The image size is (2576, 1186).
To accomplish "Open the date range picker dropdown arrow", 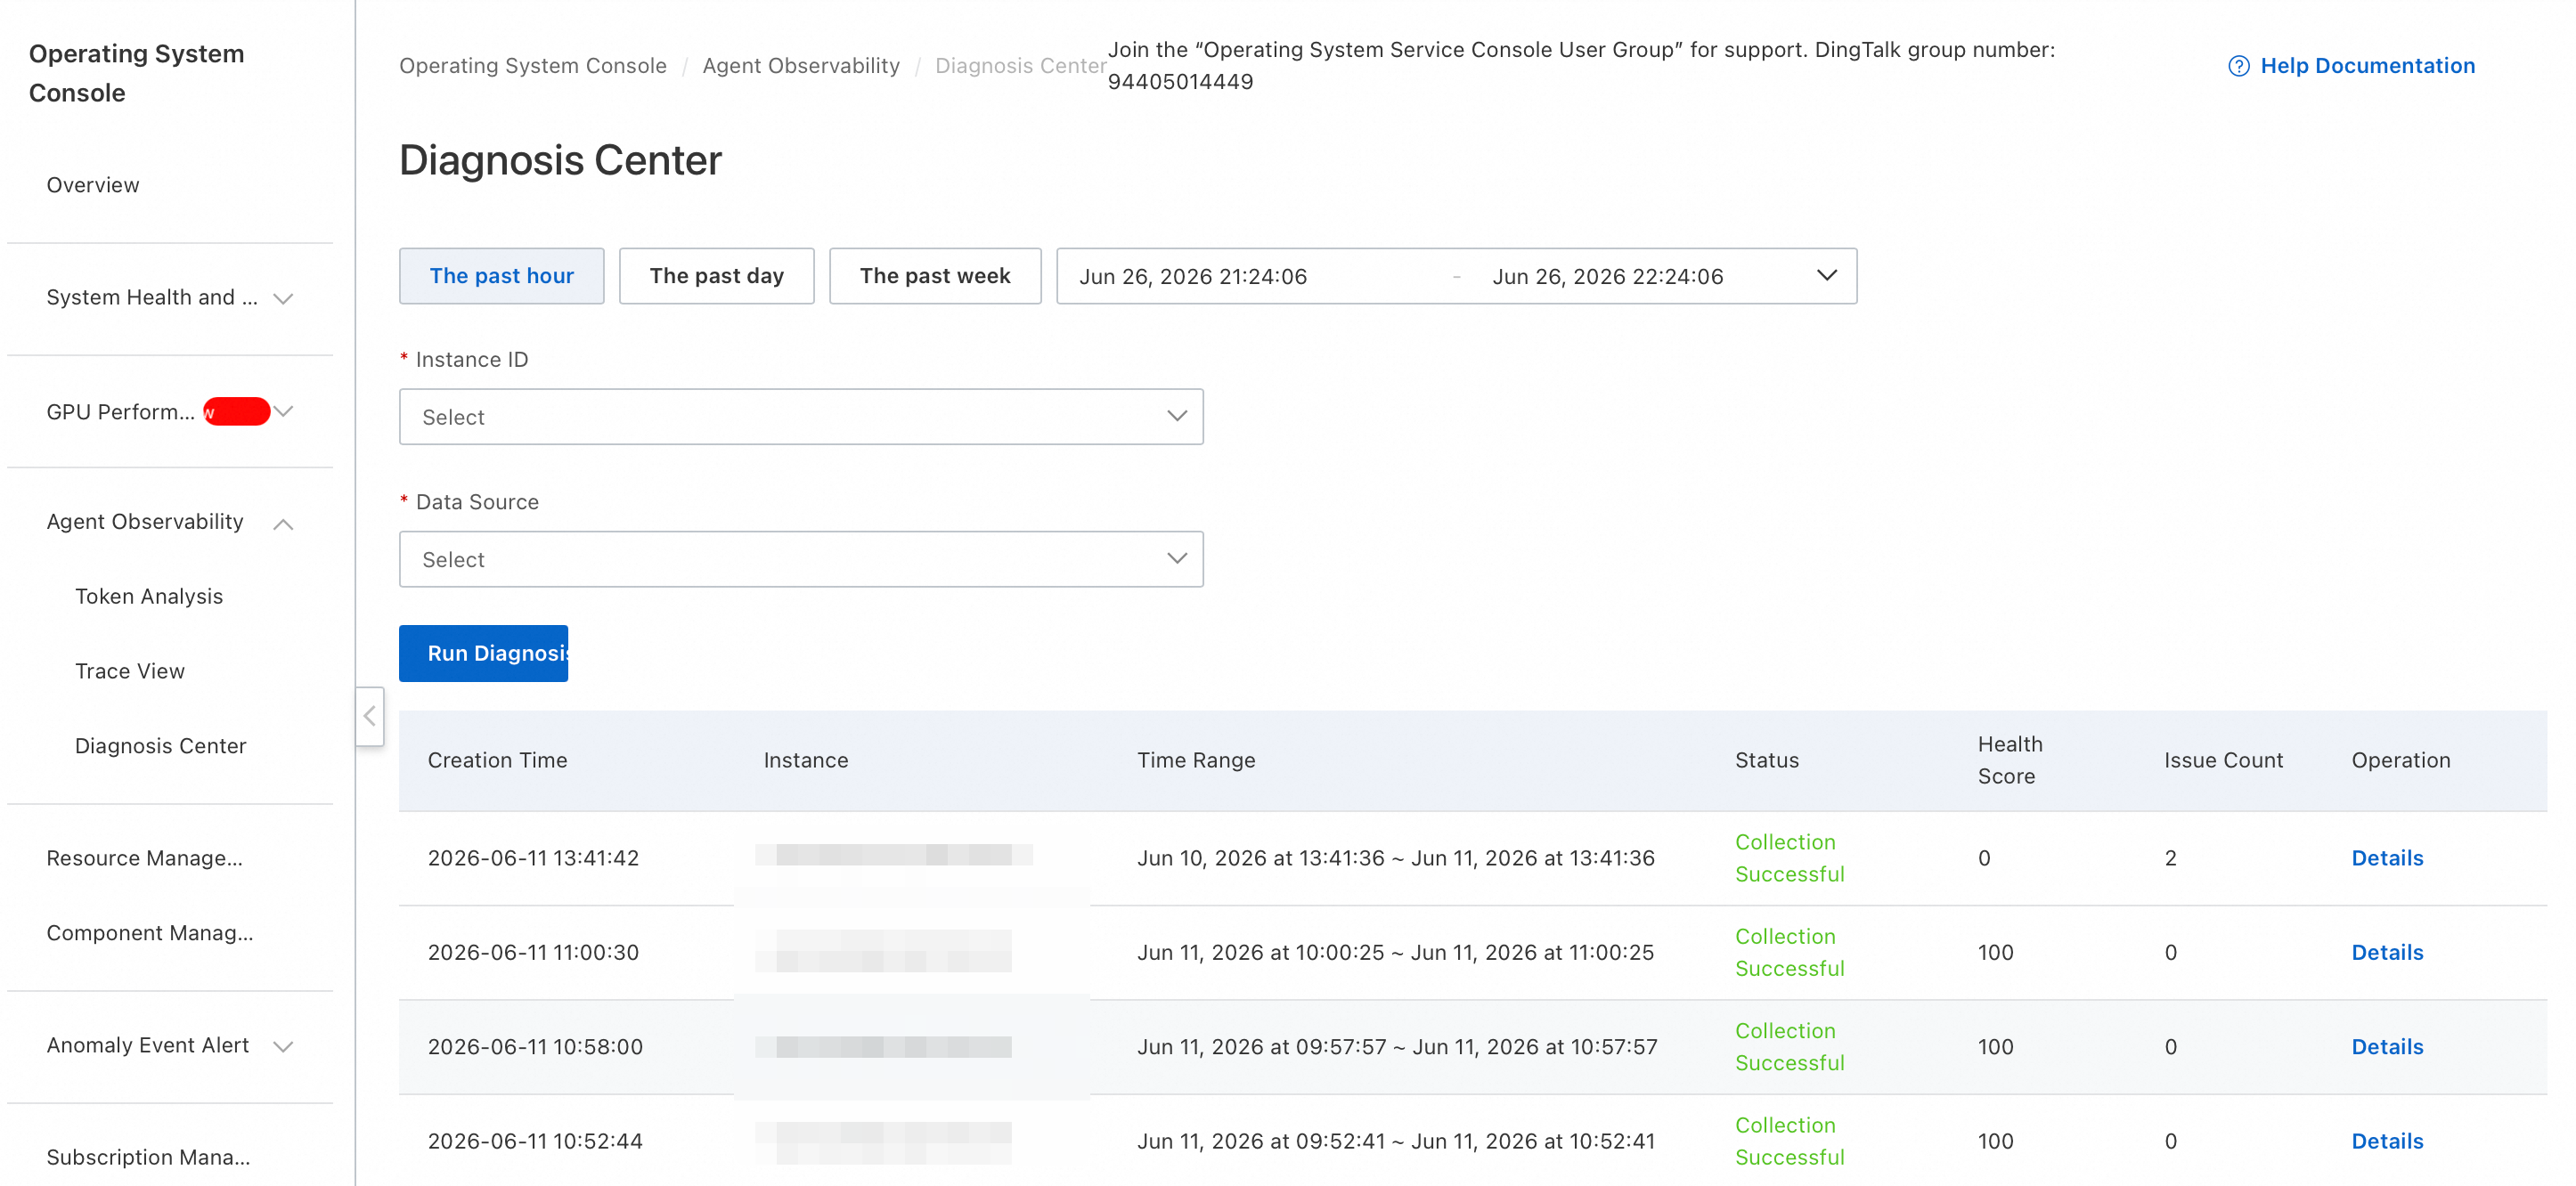I will pyautogui.click(x=1826, y=276).
